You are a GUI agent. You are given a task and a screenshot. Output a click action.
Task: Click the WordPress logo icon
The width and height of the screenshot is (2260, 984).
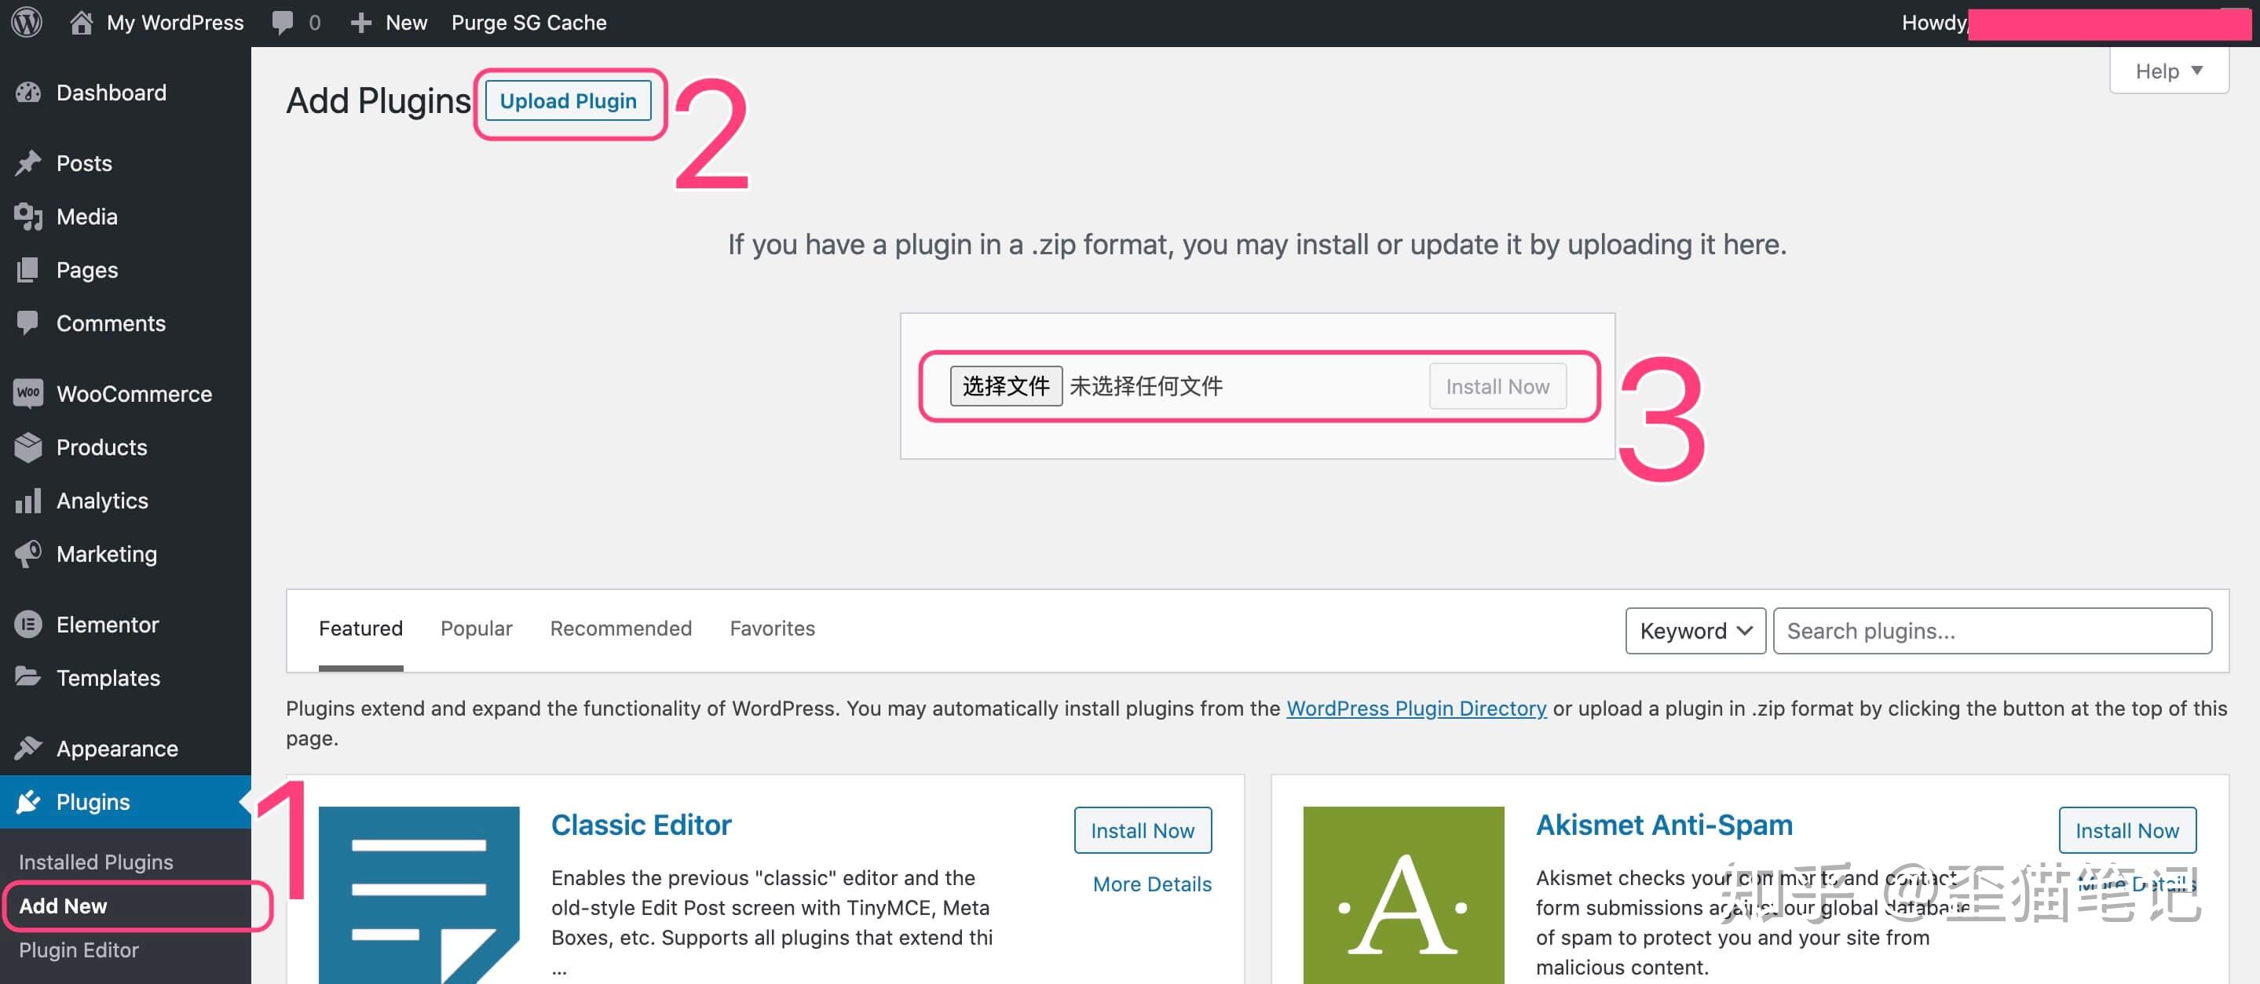27,22
